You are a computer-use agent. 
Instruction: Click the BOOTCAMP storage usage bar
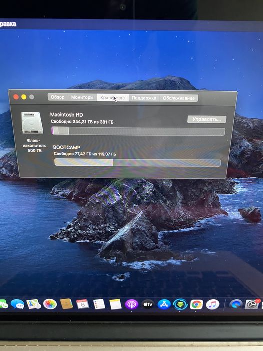(138, 163)
